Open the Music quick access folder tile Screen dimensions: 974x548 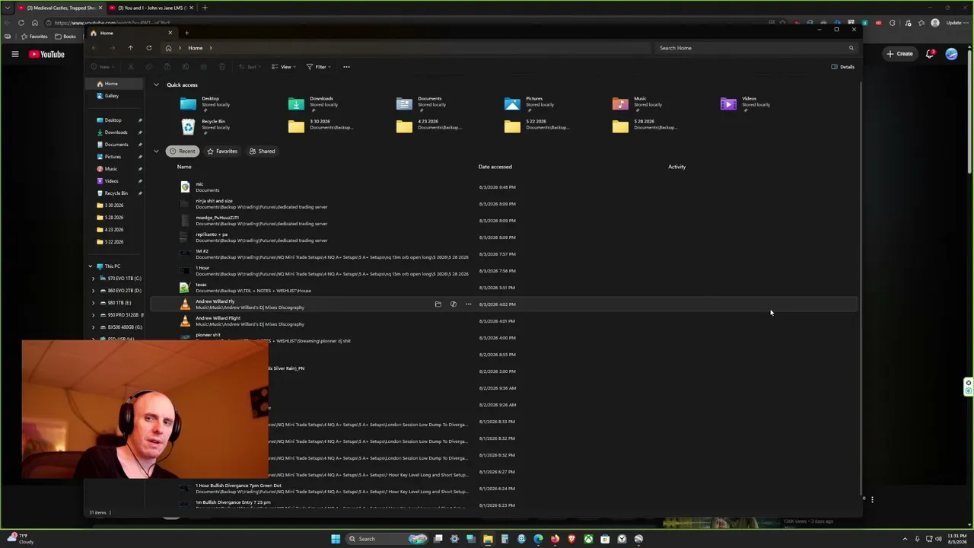pyautogui.click(x=638, y=104)
